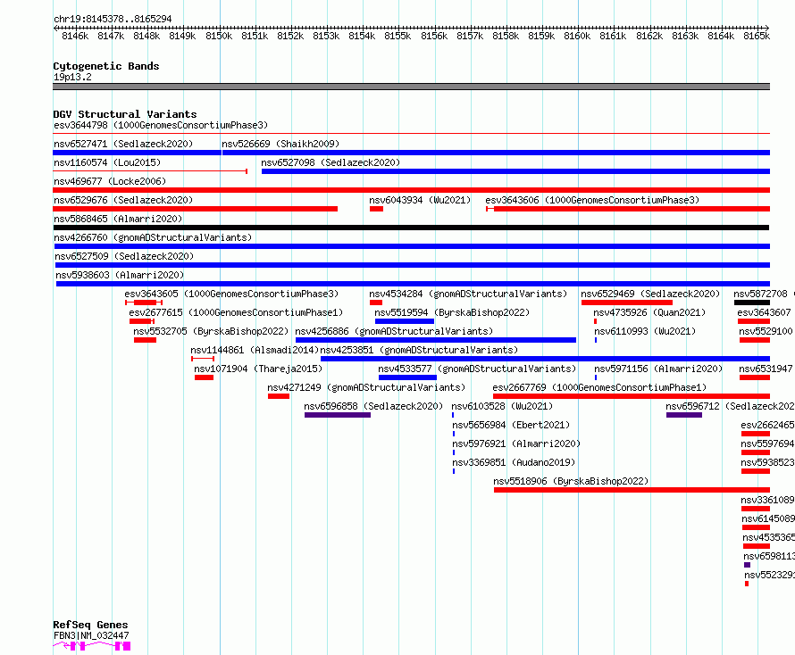Screen dimensions: 795x655
Task: Click purple bar beneath nsv6596712
Action: coord(684,415)
